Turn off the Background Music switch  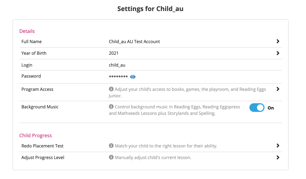(257, 108)
